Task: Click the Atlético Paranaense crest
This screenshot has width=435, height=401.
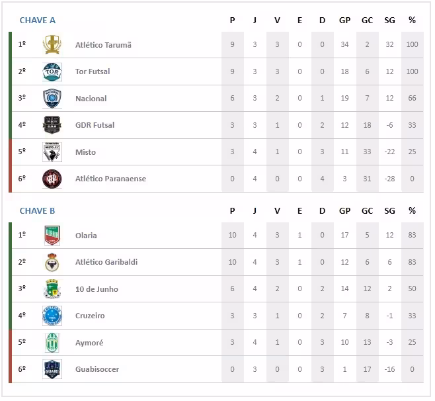Action: [x=52, y=179]
